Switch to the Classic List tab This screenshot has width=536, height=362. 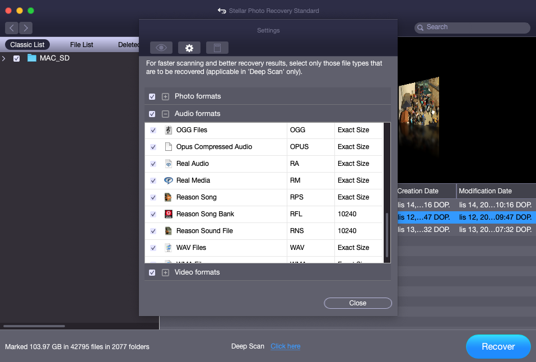click(27, 44)
